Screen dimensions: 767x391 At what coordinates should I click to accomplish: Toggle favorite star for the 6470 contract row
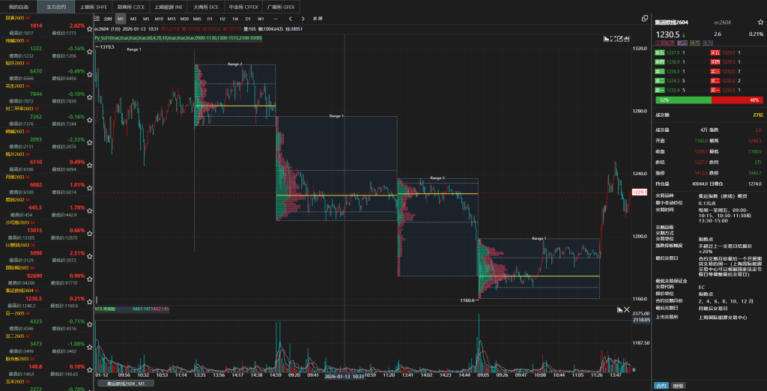tap(89, 74)
